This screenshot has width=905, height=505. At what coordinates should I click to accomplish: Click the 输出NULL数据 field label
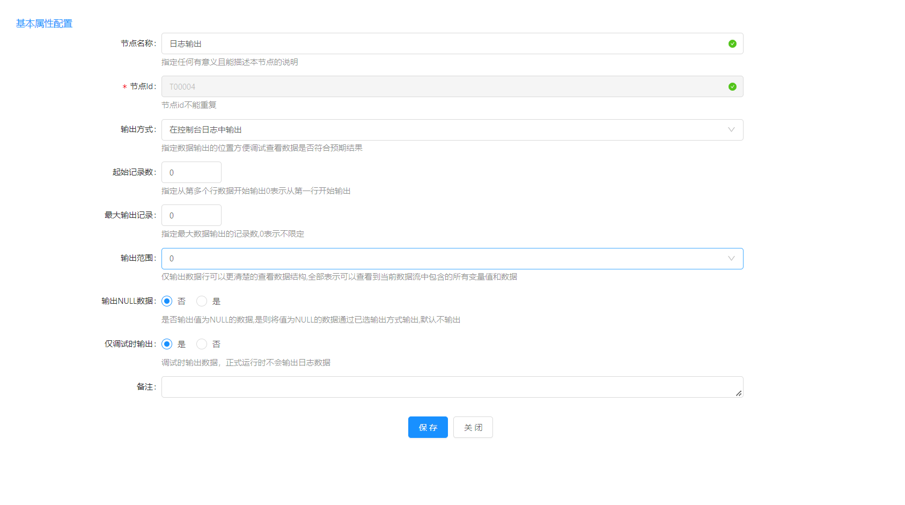click(x=128, y=301)
